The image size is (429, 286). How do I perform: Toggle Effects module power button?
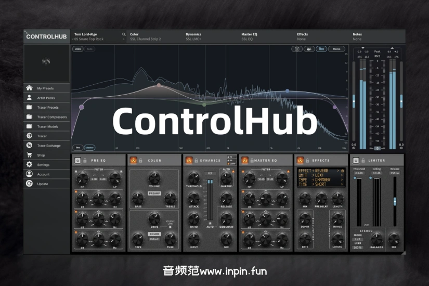click(301, 160)
